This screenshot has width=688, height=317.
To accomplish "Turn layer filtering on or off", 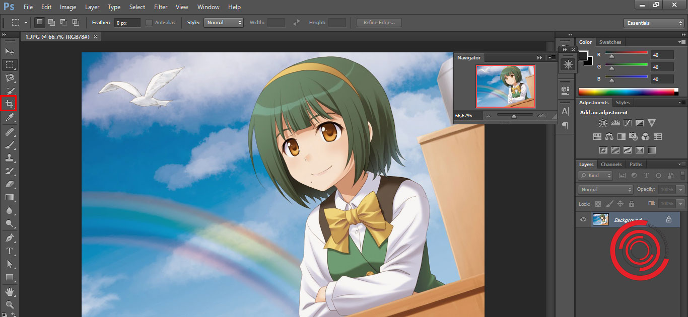I will pos(682,175).
